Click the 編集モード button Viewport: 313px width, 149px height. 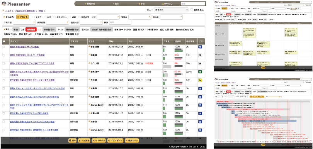[x=132, y=141]
